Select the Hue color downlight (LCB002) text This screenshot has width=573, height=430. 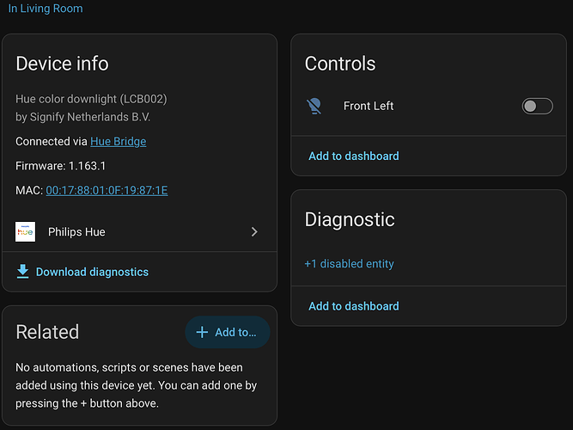tap(91, 99)
